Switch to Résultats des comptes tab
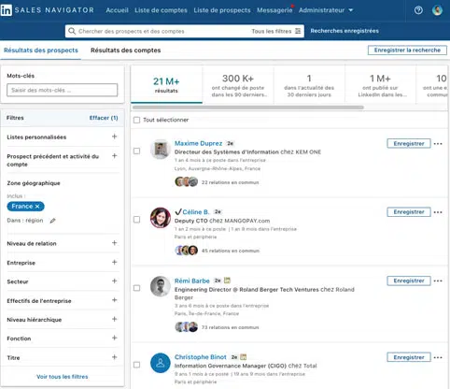The height and width of the screenshot is (389, 450). pos(126,50)
